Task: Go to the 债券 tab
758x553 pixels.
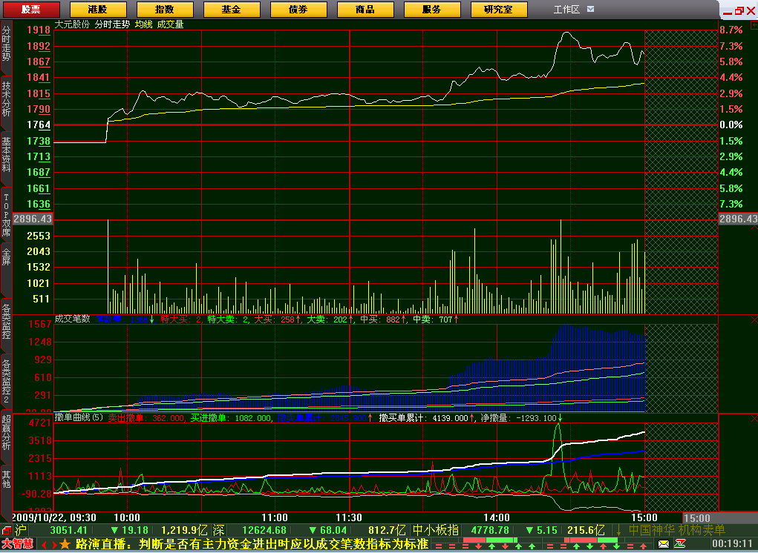Action: point(298,10)
